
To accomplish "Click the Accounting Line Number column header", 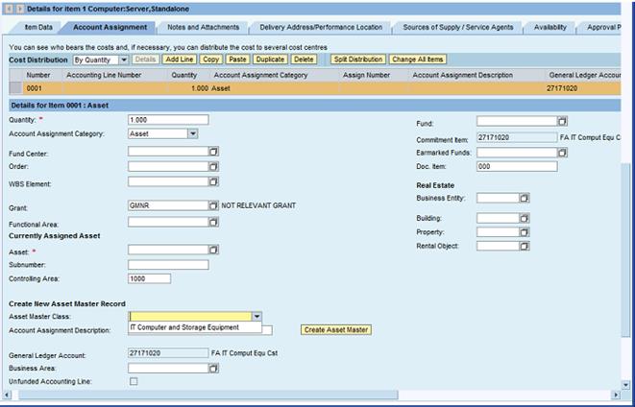I will 114,75.
